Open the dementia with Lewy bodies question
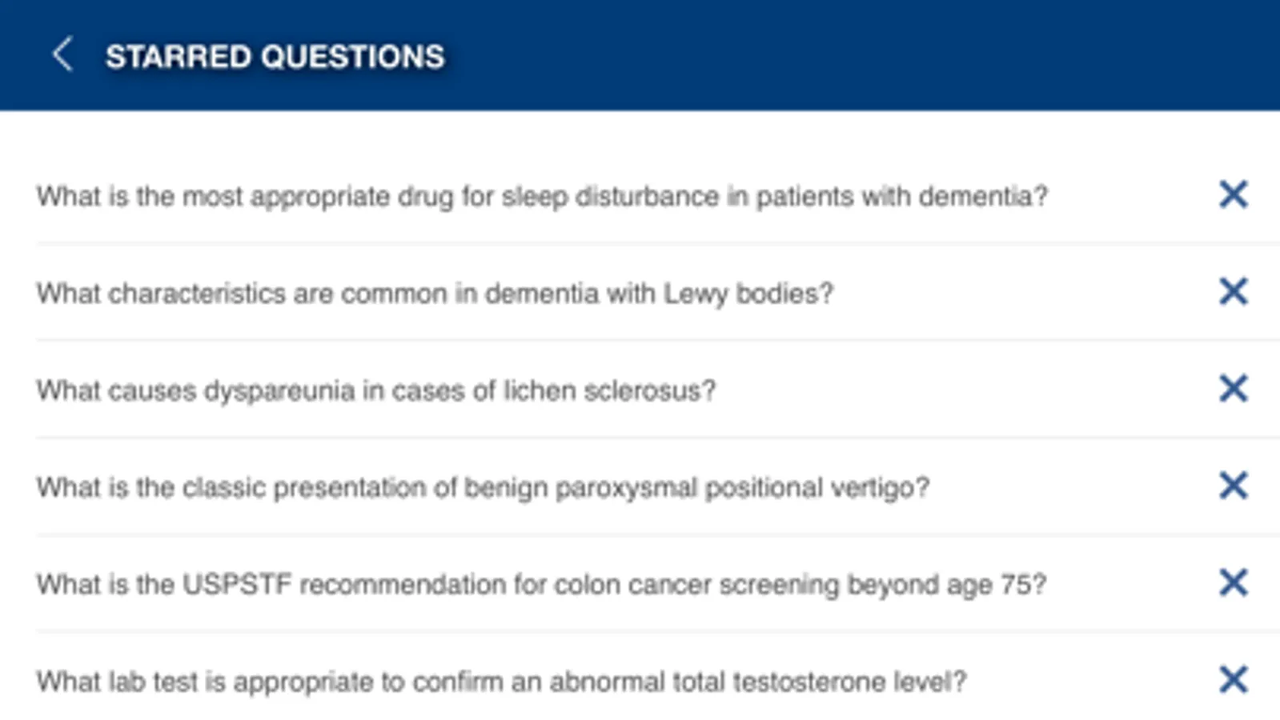Viewport: 1280px width, 720px height. pos(434,294)
